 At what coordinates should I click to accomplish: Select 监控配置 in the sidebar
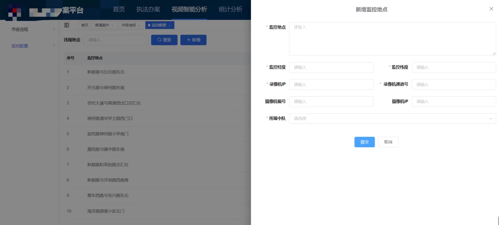(20, 46)
